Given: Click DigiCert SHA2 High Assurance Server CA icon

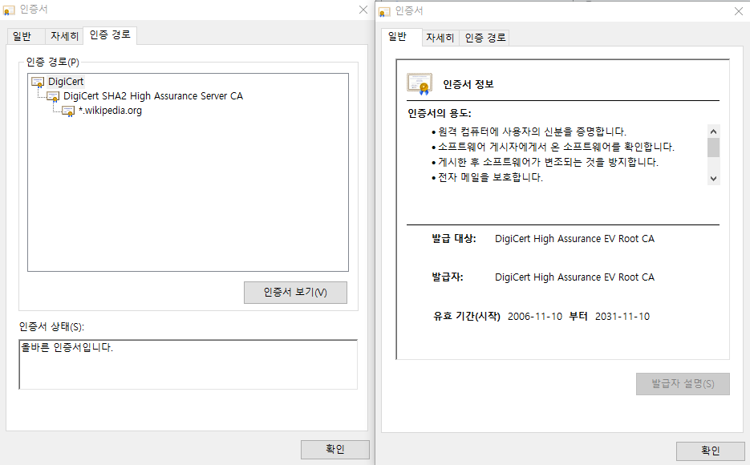Looking at the screenshot, I should tap(53, 96).
